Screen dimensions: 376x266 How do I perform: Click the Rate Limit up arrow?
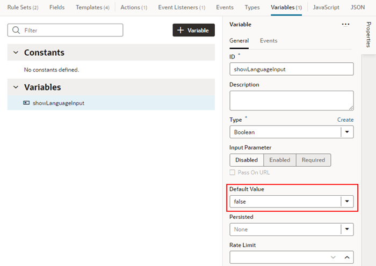click(x=347, y=257)
